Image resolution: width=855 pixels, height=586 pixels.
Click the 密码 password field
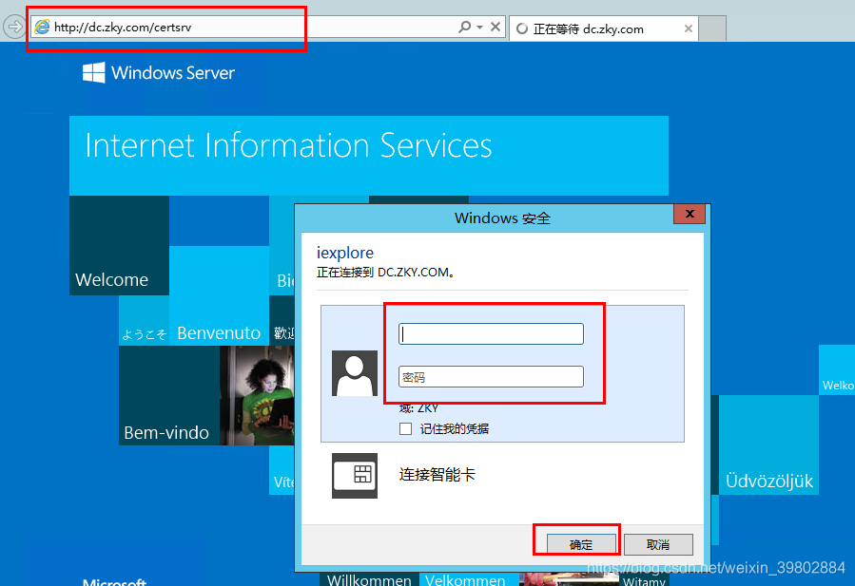(491, 376)
